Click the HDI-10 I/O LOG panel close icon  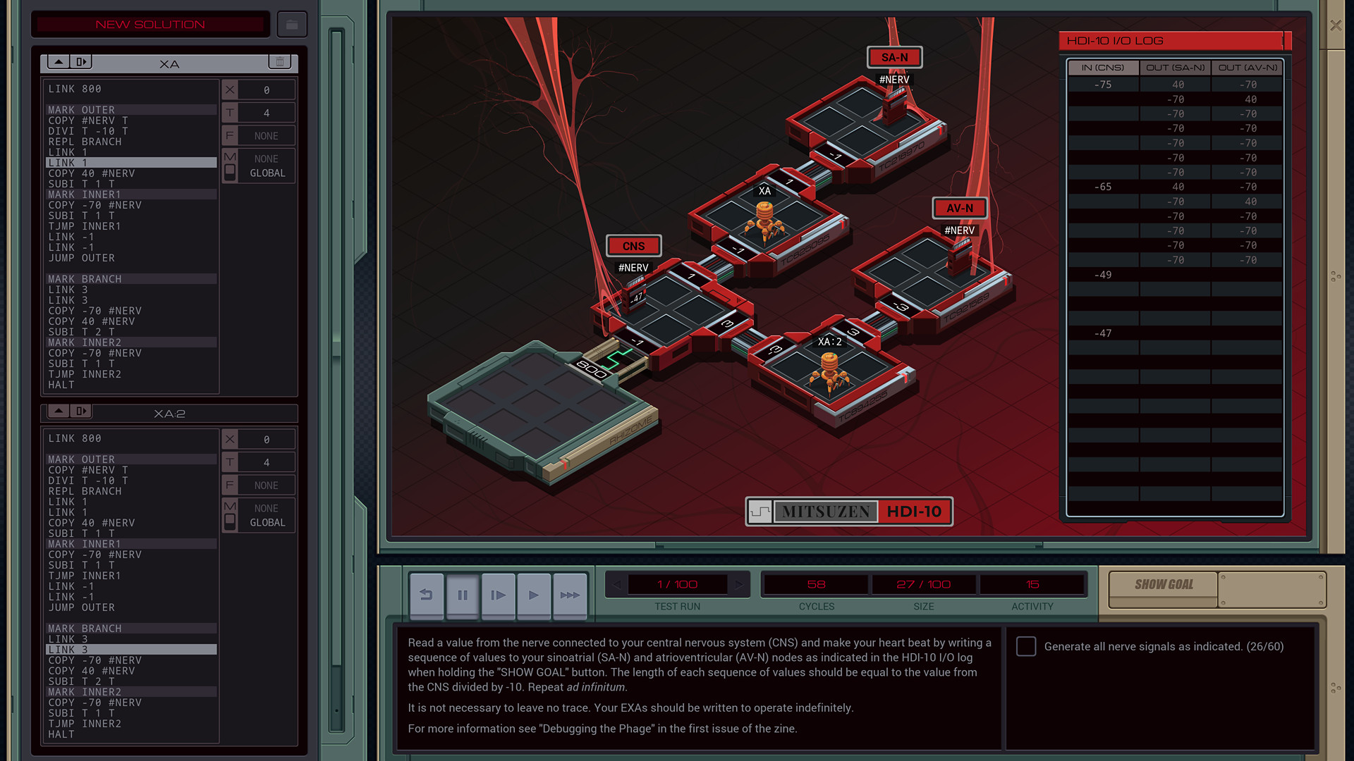pyautogui.click(x=1287, y=40)
